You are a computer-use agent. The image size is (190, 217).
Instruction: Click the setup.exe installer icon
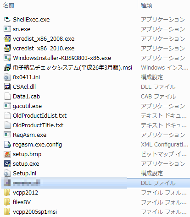pyautogui.click(x=7, y=164)
